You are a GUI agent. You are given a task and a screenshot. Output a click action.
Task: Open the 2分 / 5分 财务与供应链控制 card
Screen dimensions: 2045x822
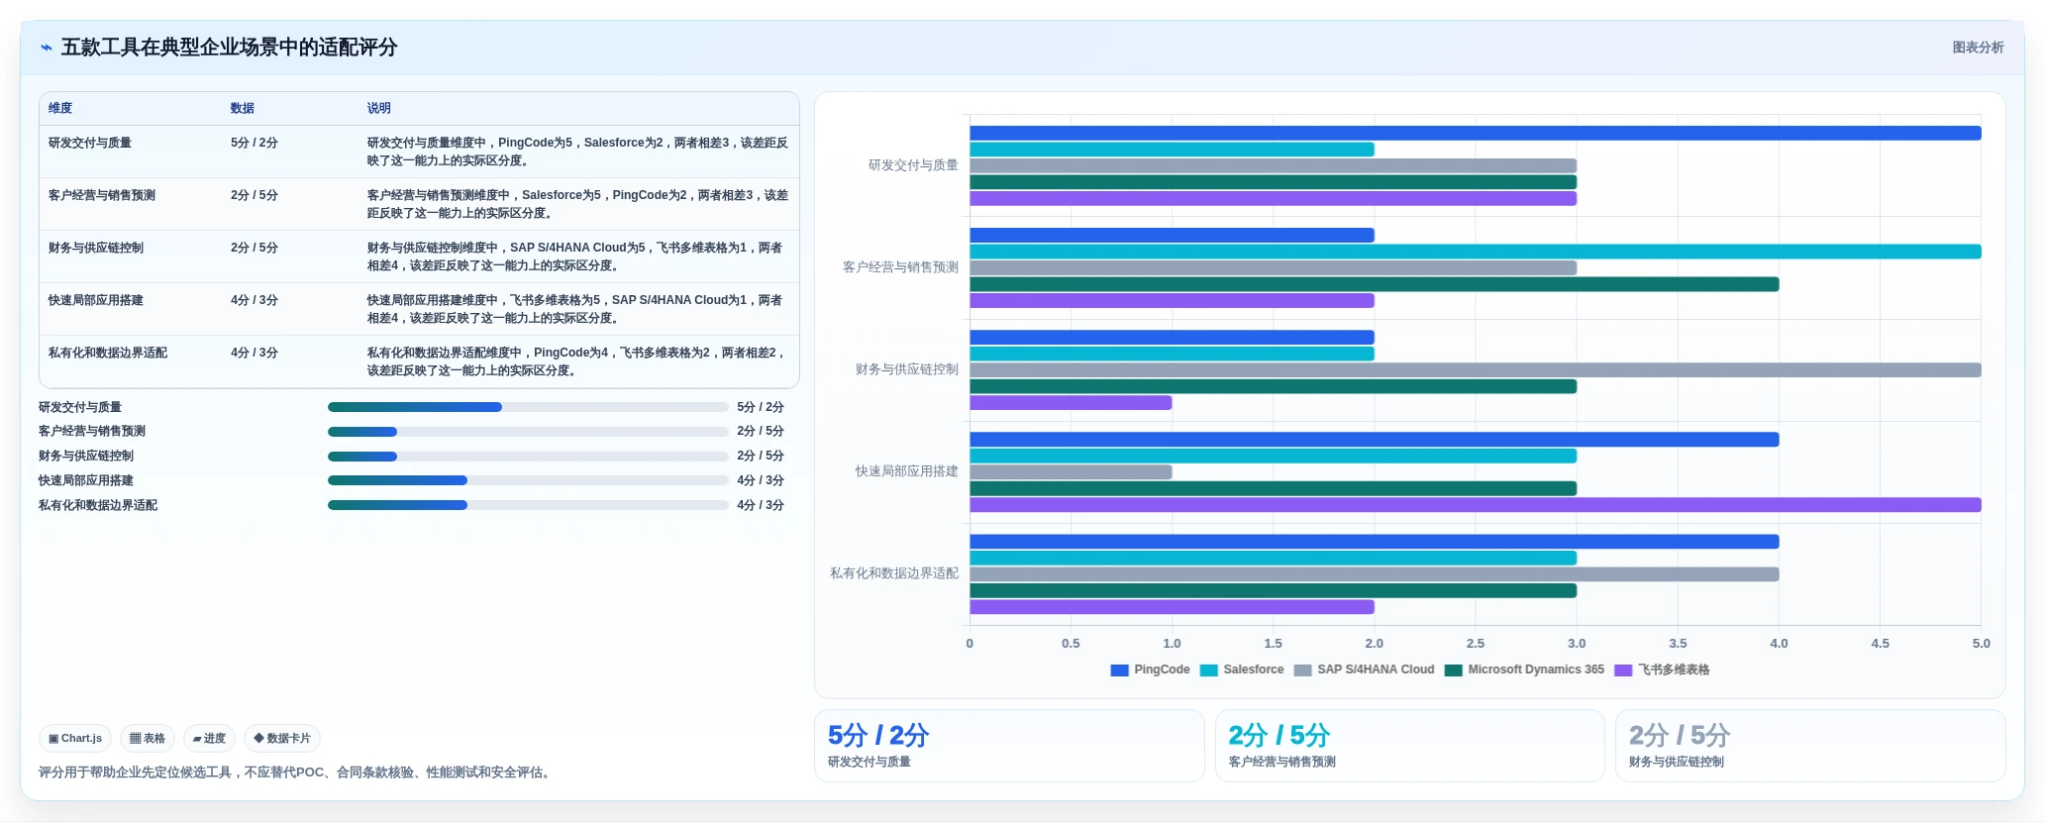(1810, 746)
